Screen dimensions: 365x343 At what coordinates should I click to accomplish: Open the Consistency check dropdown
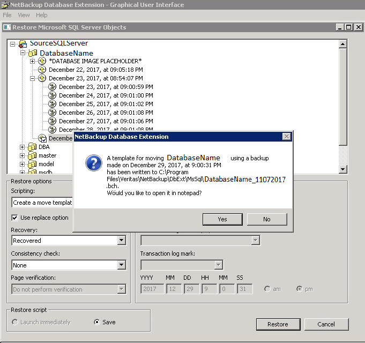[122, 265]
